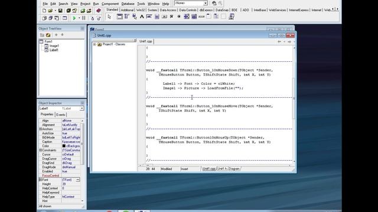378x212 pixels.
Task: Pick the Edit box component
Action: click(x=149, y=16)
